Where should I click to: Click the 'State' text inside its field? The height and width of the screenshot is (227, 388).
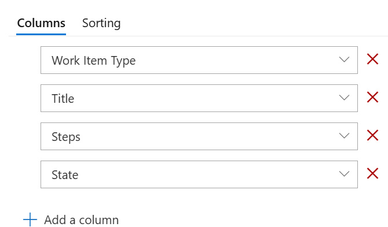(x=65, y=175)
